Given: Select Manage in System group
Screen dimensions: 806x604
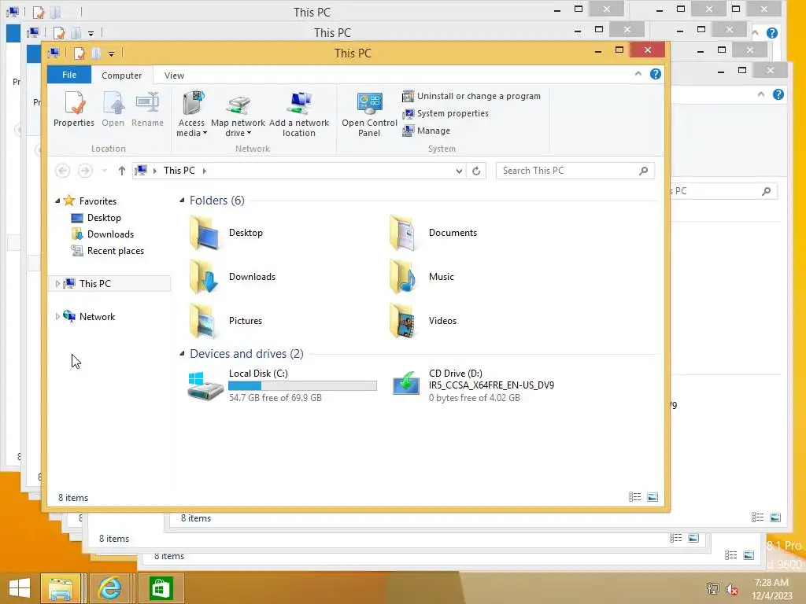Looking at the screenshot, I should (426, 131).
